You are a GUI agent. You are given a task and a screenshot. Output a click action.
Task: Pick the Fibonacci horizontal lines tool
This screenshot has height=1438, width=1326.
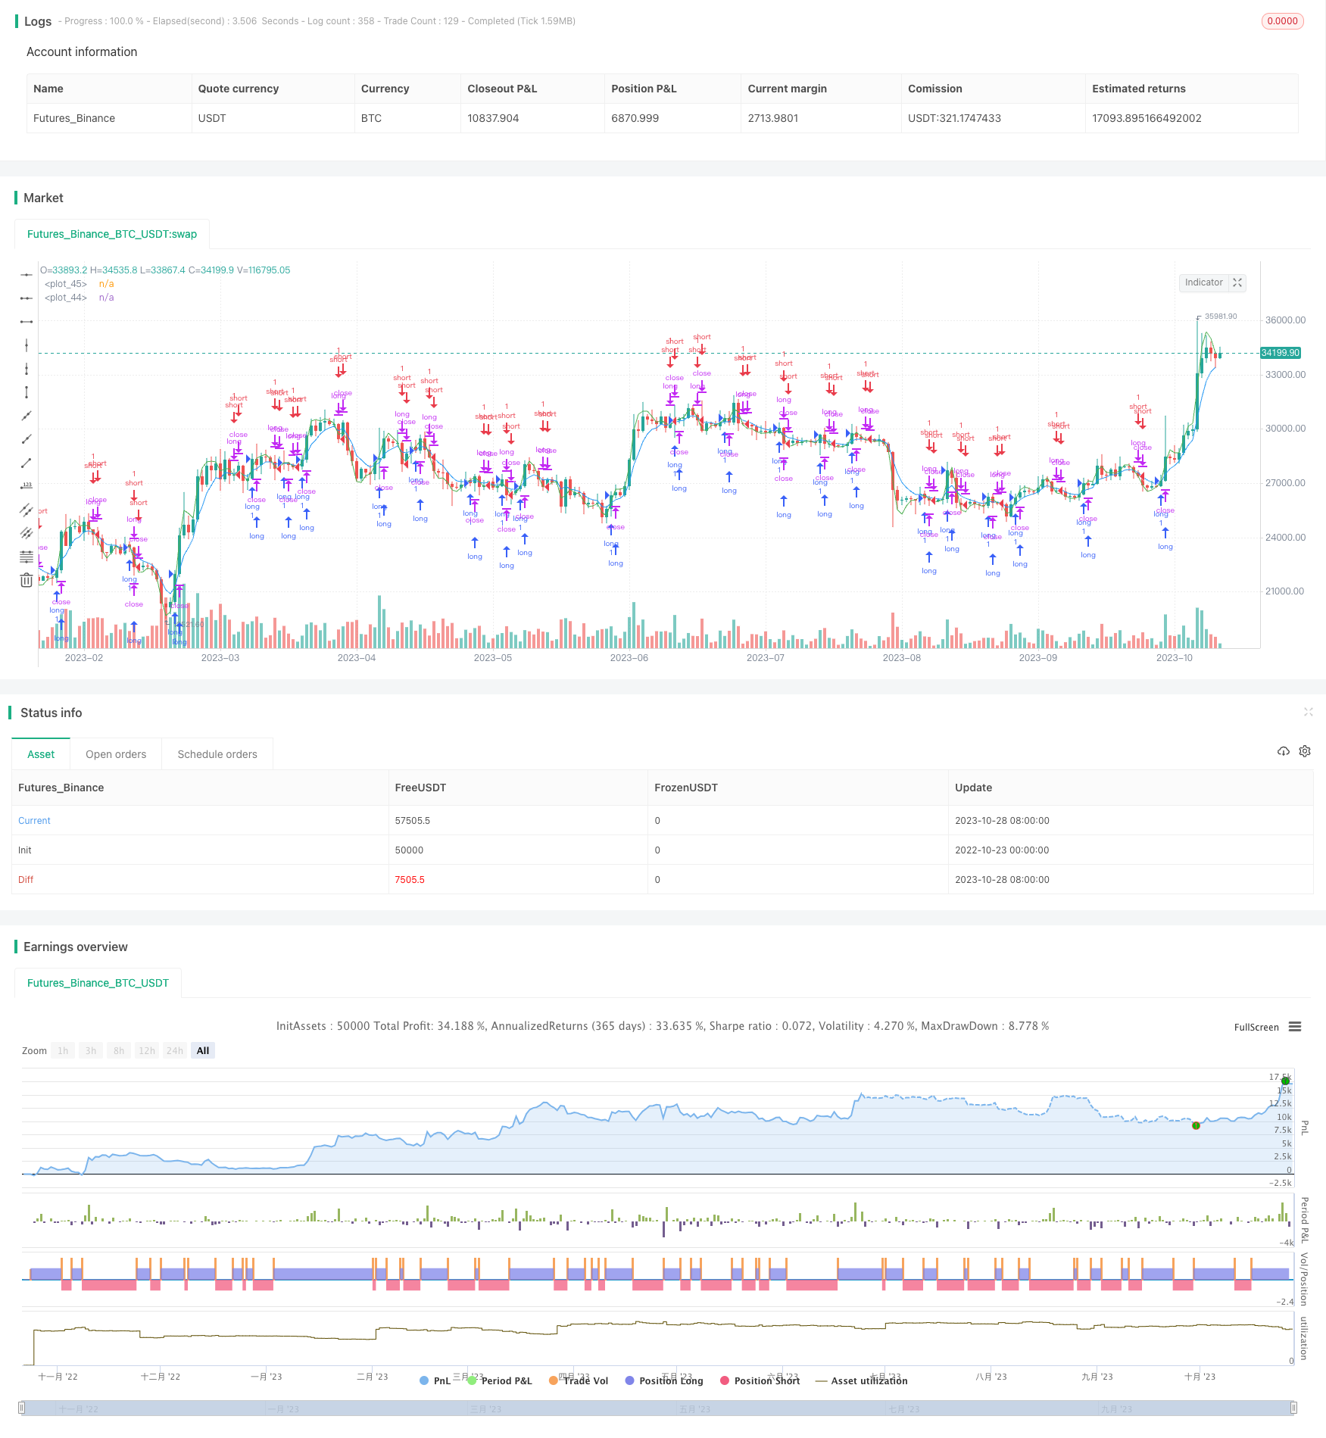click(x=27, y=557)
